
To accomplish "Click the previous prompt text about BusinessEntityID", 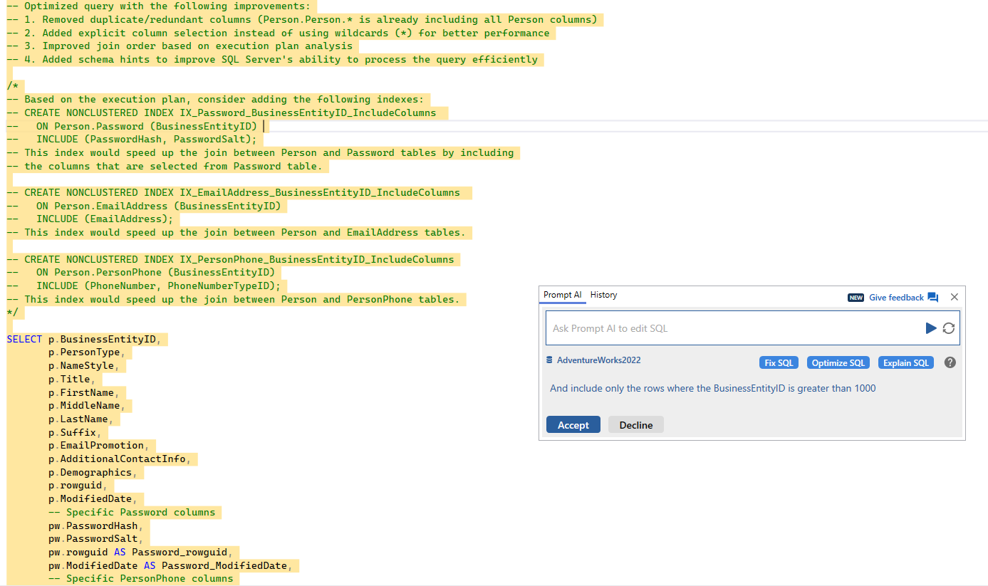I will 712,388.
